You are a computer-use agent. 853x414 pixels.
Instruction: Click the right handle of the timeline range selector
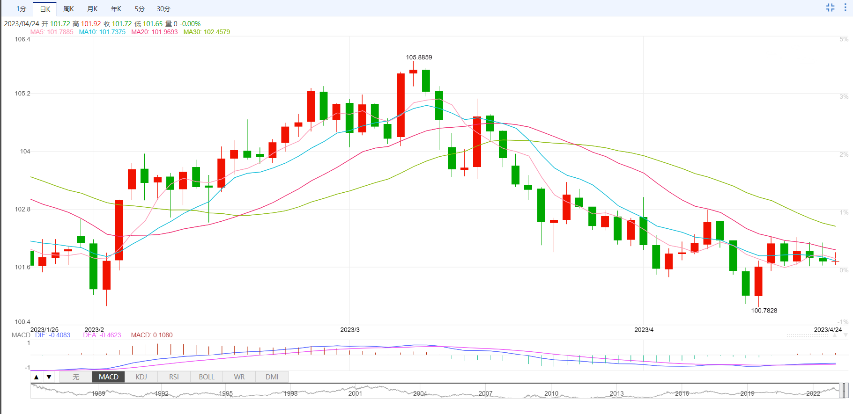click(847, 391)
